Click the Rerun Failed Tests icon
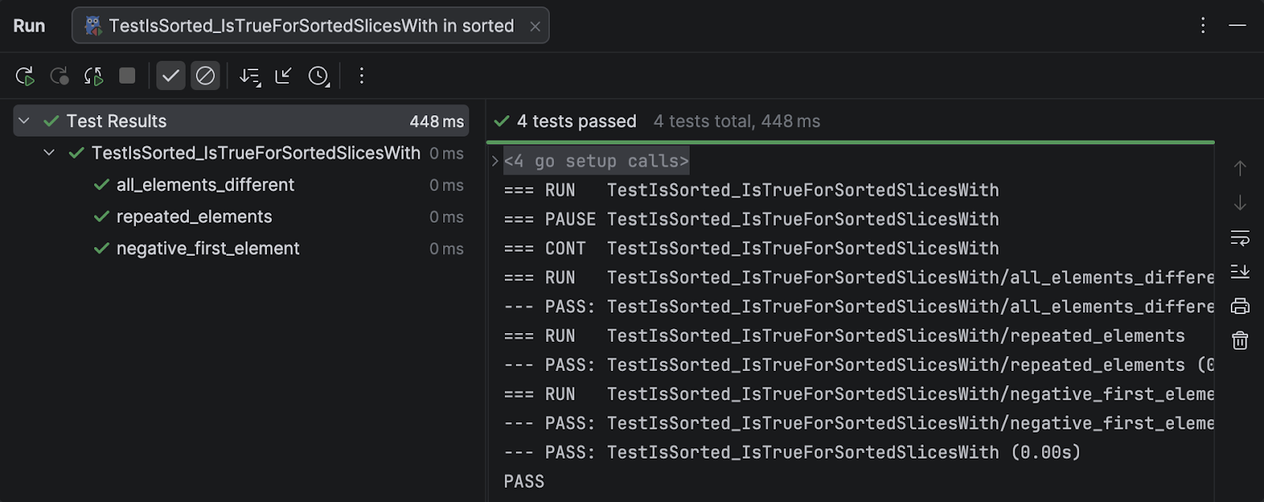 (x=59, y=76)
